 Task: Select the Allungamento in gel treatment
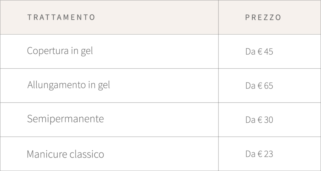tap(69, 85)
